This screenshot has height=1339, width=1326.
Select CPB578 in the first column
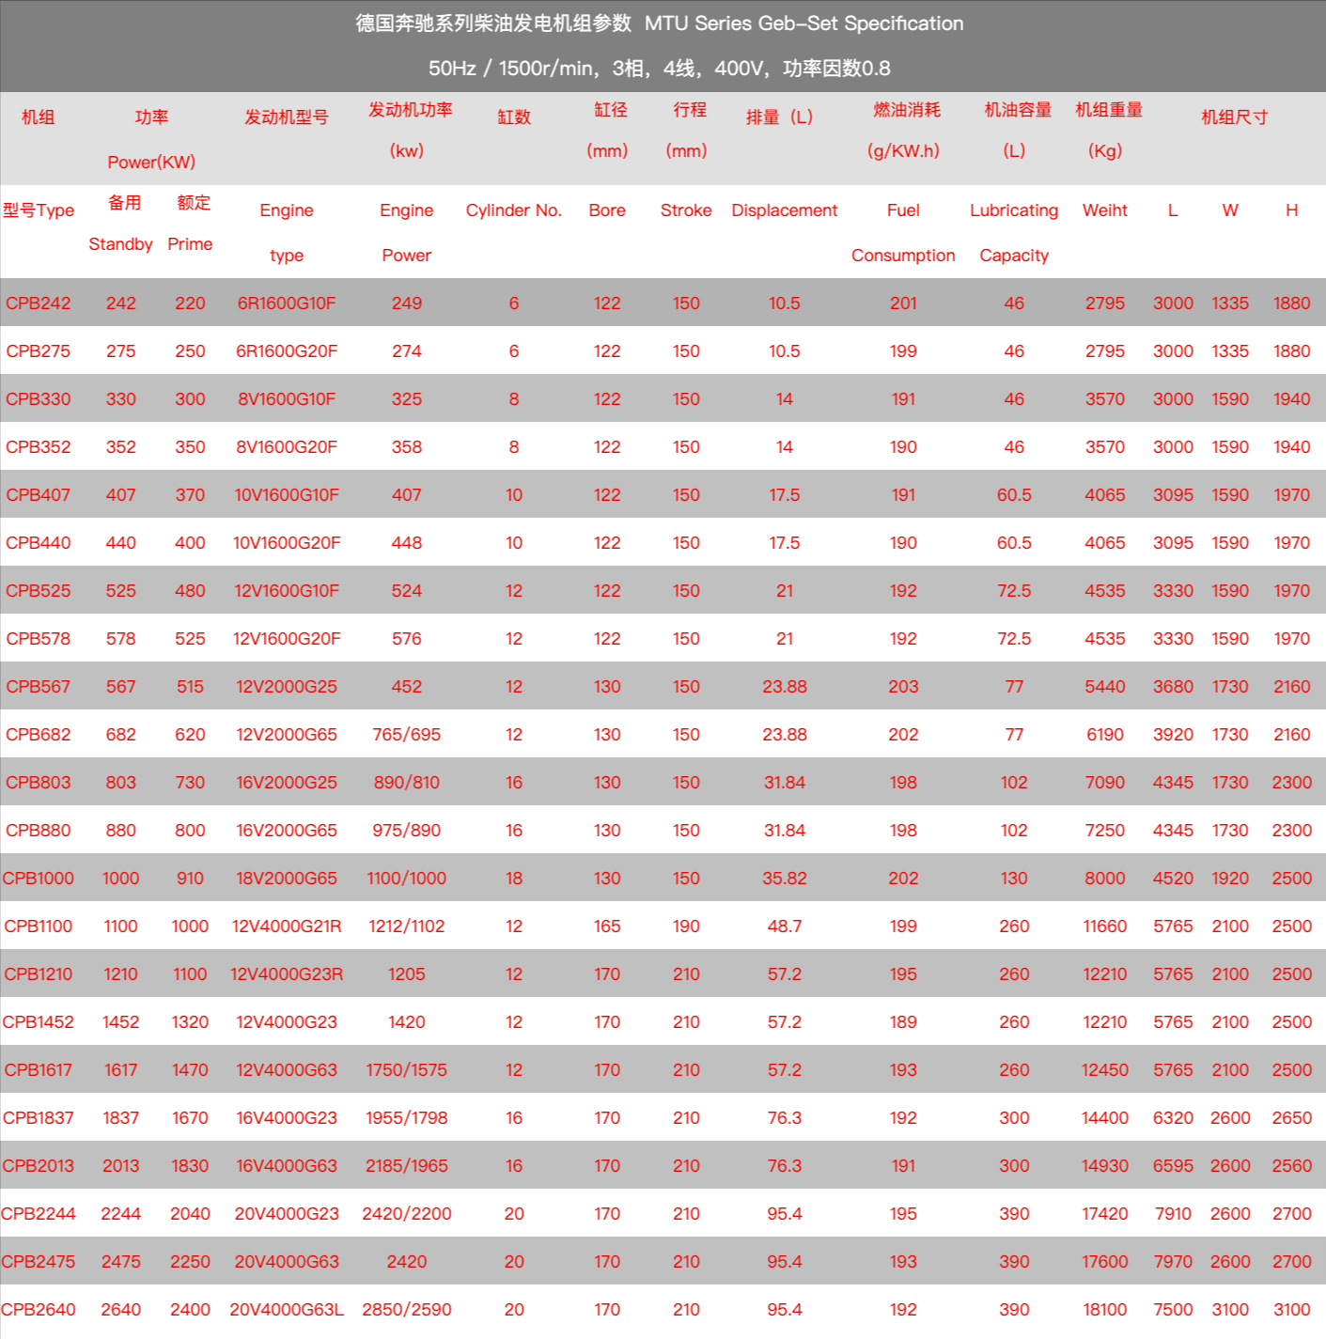(x=39, y=639)
